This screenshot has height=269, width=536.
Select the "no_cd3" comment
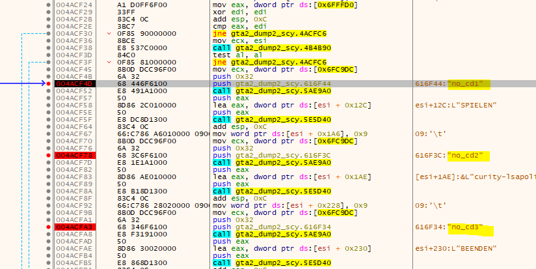tap(466, 227)
